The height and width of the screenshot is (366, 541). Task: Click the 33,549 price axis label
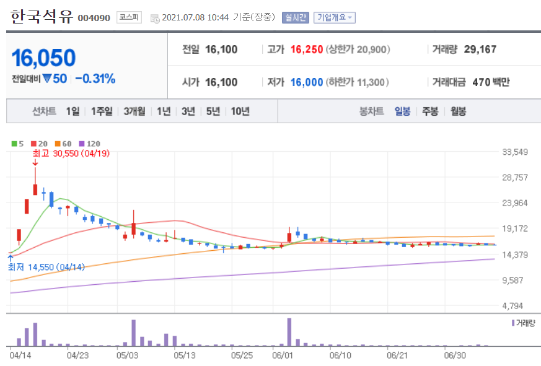(x=515, y=152)
